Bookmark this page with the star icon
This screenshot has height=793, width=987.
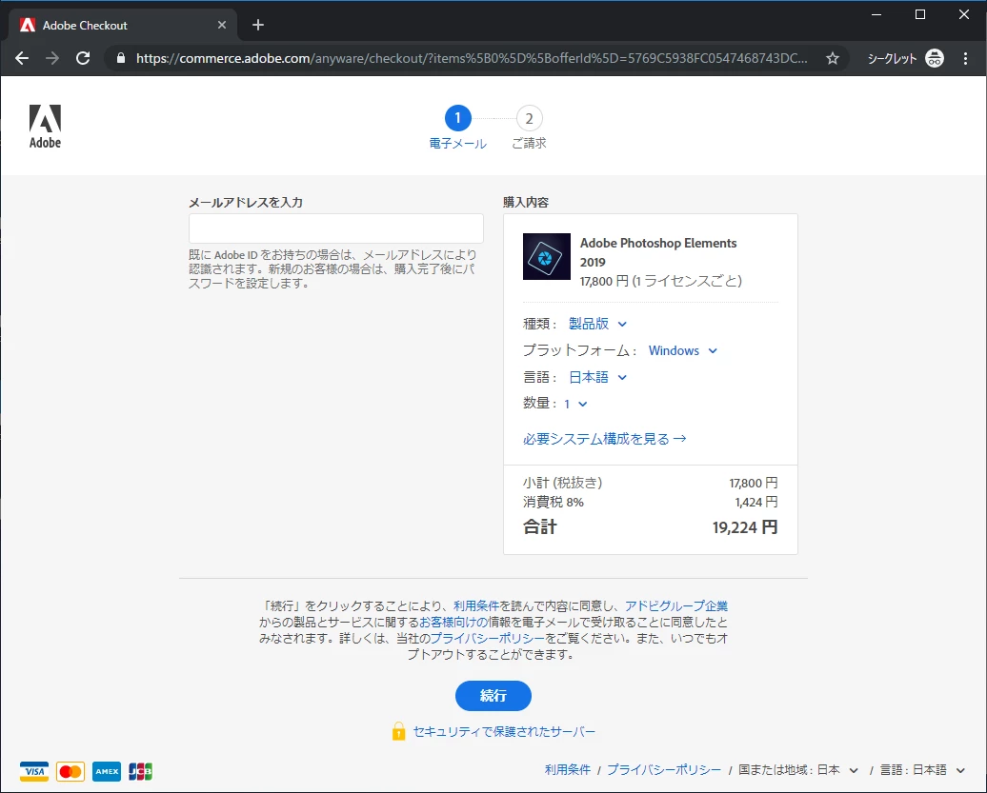point(832,58)
